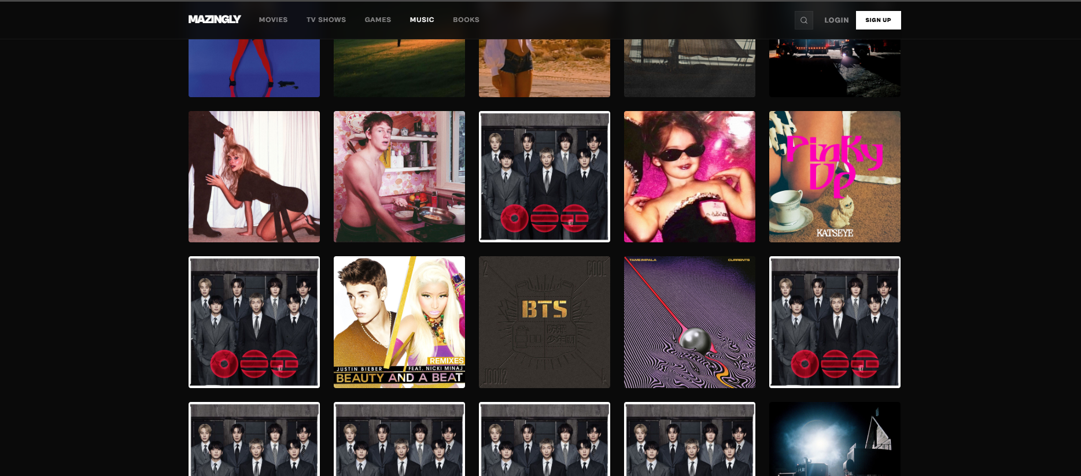Open the blue cover with red legs
This screenshot has height=476, width=1081.
254,68
